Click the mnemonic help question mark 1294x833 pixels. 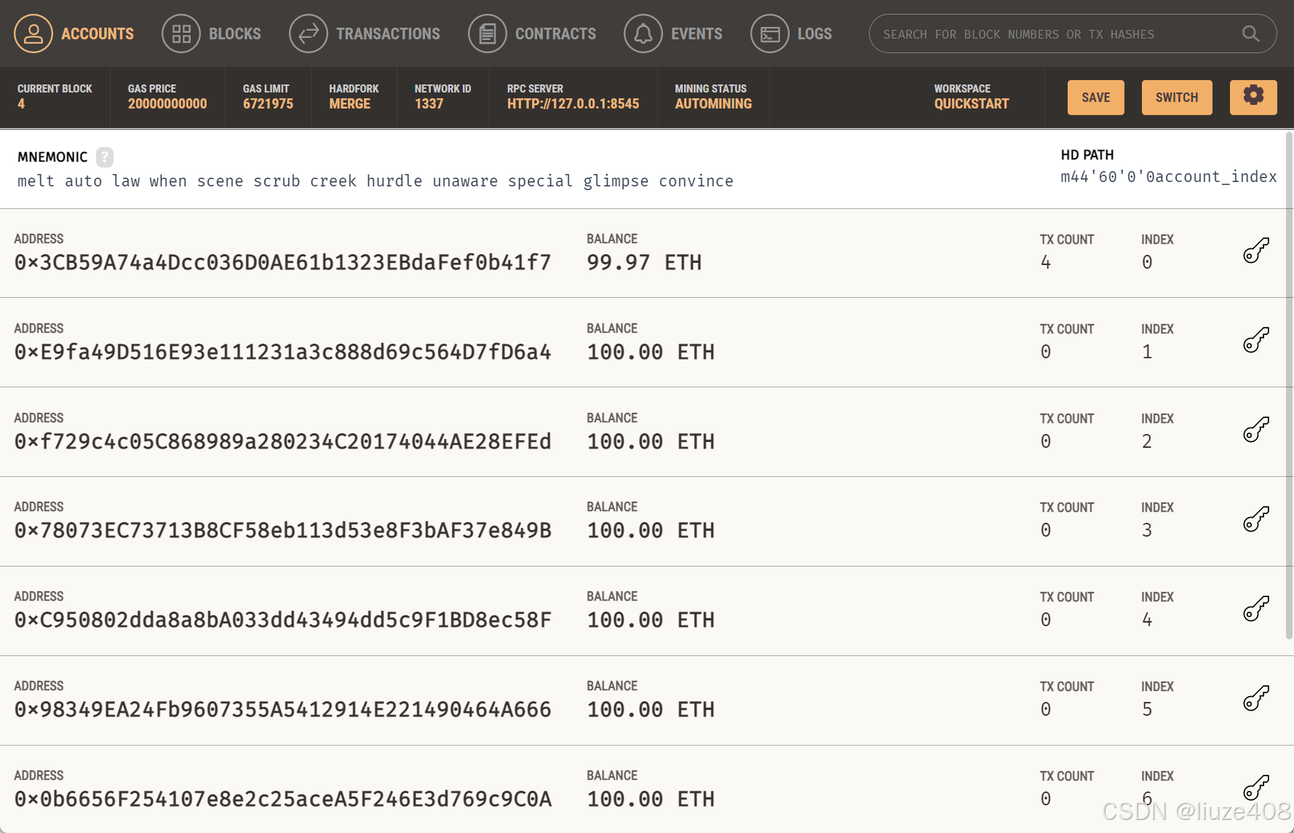point(105,157)
